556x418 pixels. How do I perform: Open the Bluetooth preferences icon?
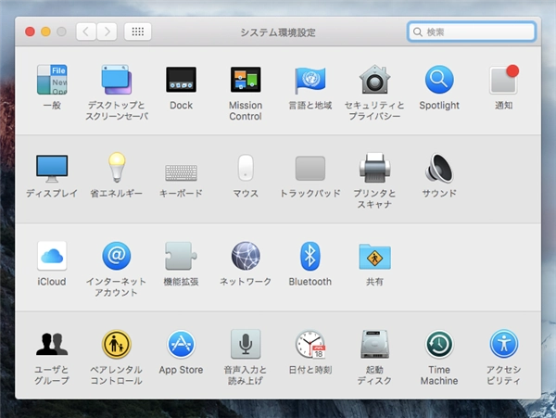coord(310,256)
